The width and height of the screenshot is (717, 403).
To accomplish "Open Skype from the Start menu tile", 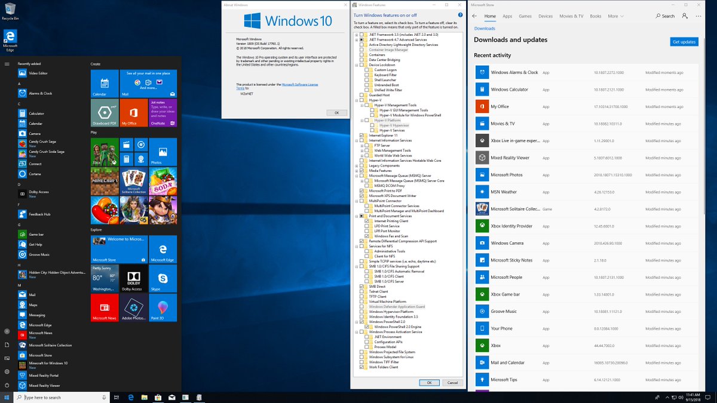I will coord(163,278).
